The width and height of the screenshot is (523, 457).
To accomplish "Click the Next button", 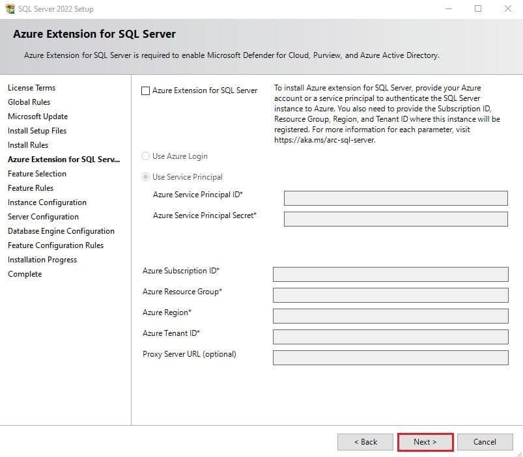I will tap(425, 442).
